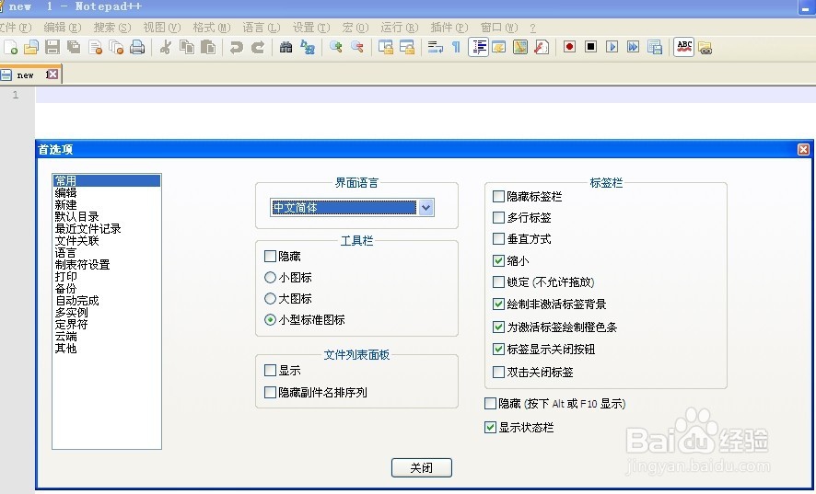
Task: Click the New file toolbar icon
Action: pos(10,47)
